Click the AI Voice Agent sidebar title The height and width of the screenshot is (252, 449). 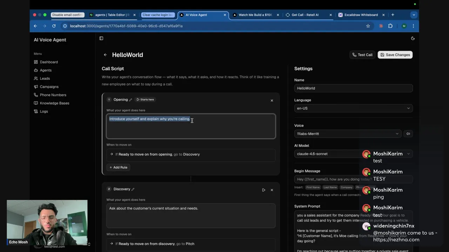point(50,40)
